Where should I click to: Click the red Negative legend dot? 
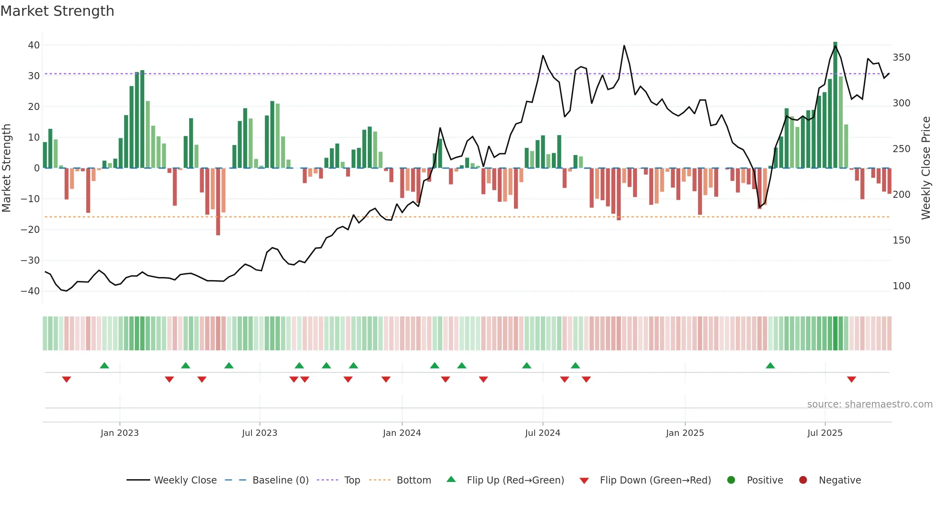[803, 480]
